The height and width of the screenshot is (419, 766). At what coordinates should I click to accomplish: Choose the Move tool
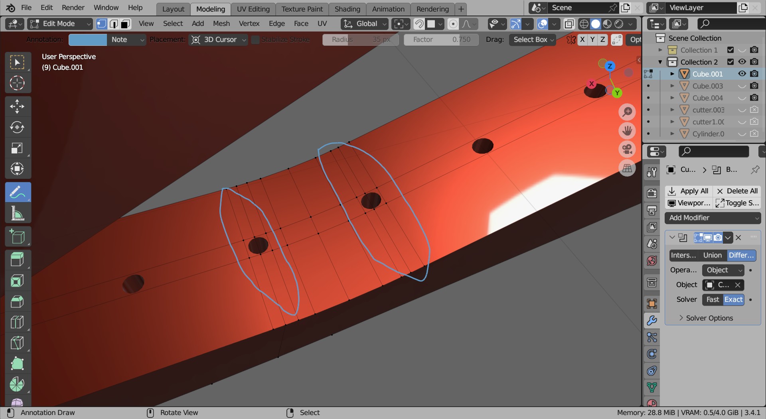pos(17,106)
